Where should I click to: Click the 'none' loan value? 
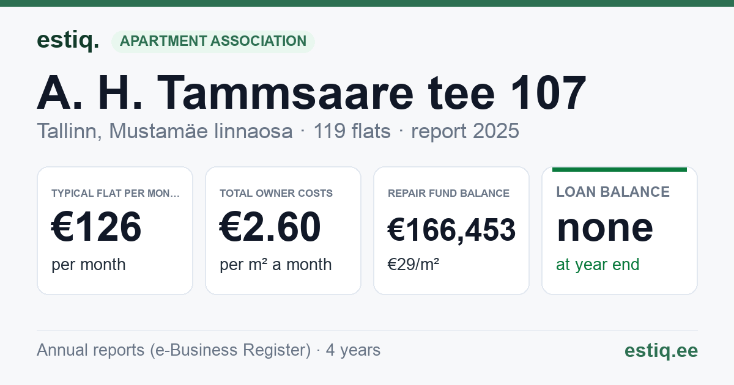click(605, 227)
